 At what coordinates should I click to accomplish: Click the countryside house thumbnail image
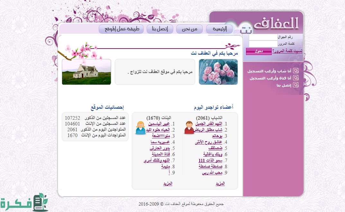pos(86,72)
